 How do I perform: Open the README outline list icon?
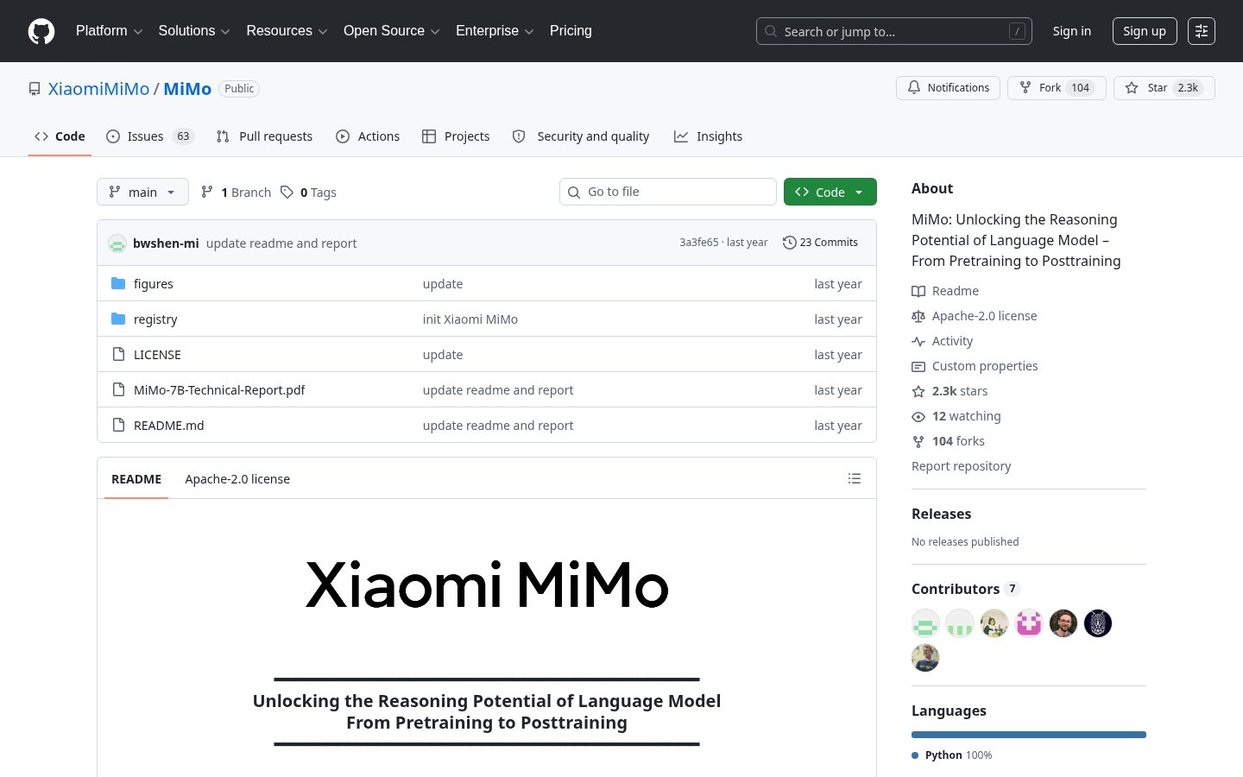tap(855, 478)
